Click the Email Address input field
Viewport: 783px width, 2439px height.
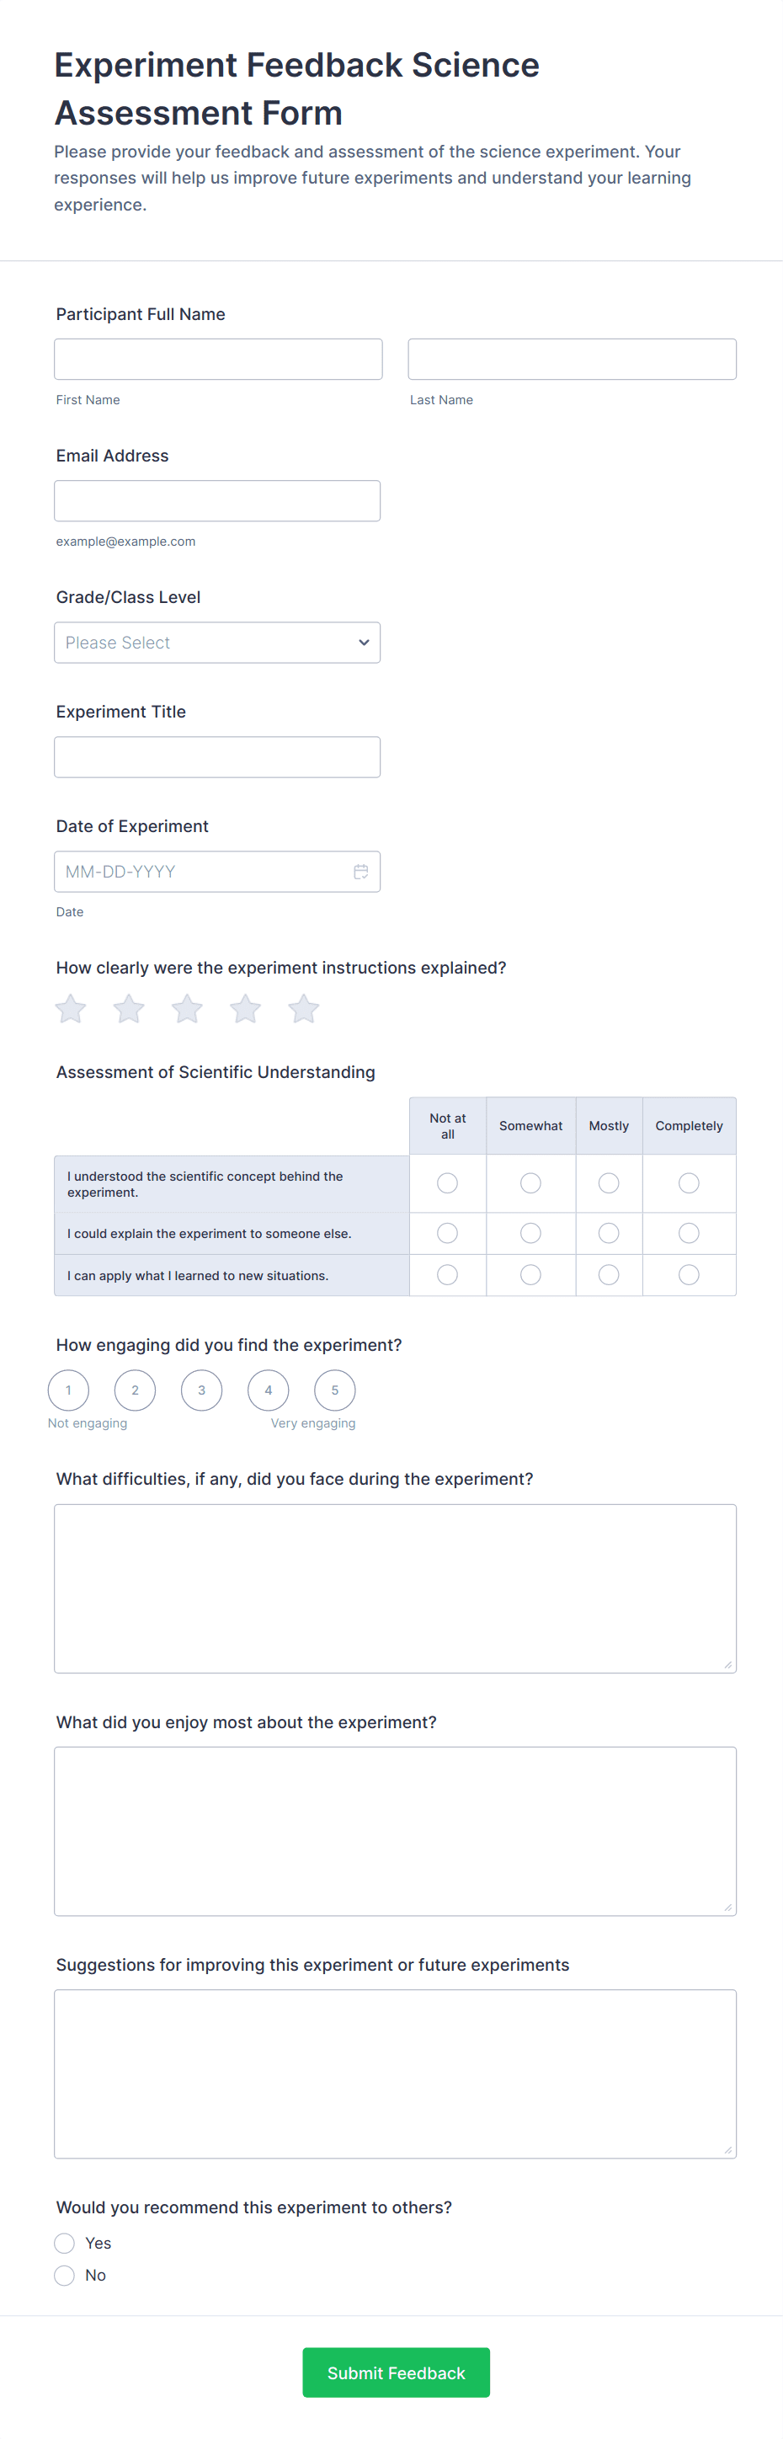pos(217,501)
